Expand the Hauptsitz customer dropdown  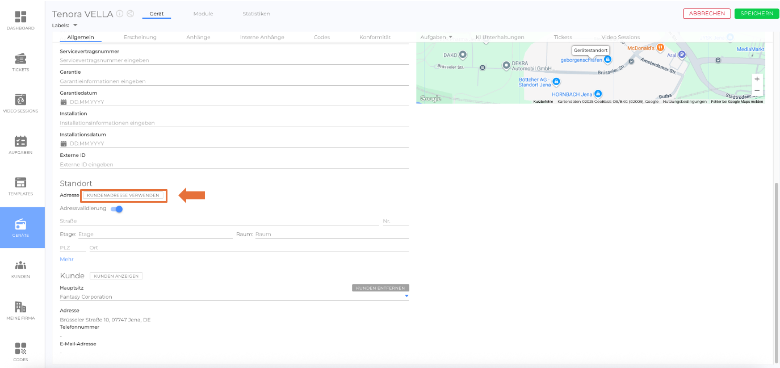[406, 296]
